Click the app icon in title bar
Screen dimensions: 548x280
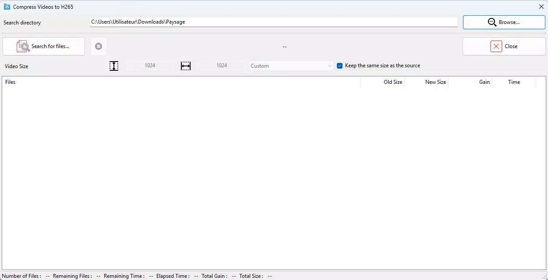pyautogui.click(x=7, y=7)
